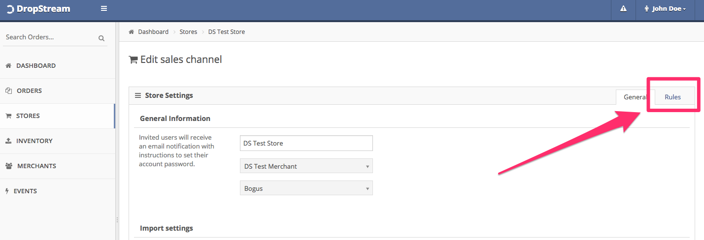Click the search magnifier icon
Image resolution: width=704 pixels, height=240 pixels.
tap(101, 38)
